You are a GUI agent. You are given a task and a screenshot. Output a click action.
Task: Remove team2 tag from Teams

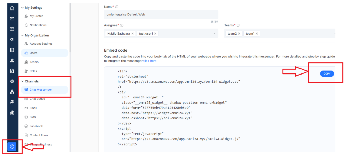pyautogui.click(x=239, y=34)
